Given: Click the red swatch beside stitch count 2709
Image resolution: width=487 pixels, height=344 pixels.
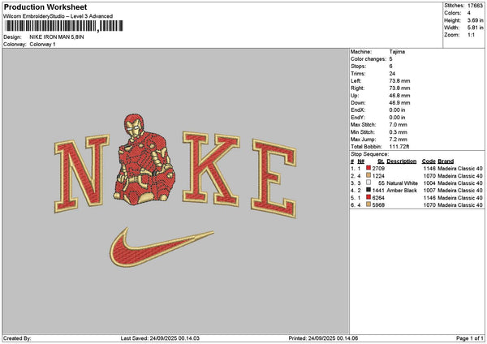Looking at the screenshot, I should coord(368,168).
